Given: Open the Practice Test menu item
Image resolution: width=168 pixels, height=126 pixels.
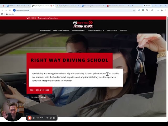Looking at the screenshot, I should click(112, 30).
